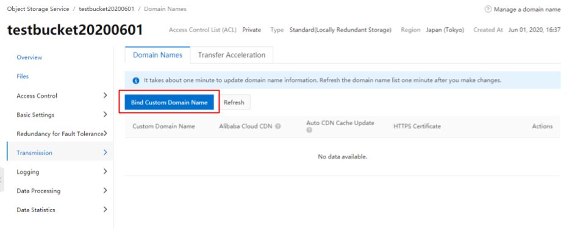
Task: Click the Access Control List (ACL) label
Action: 204,30
